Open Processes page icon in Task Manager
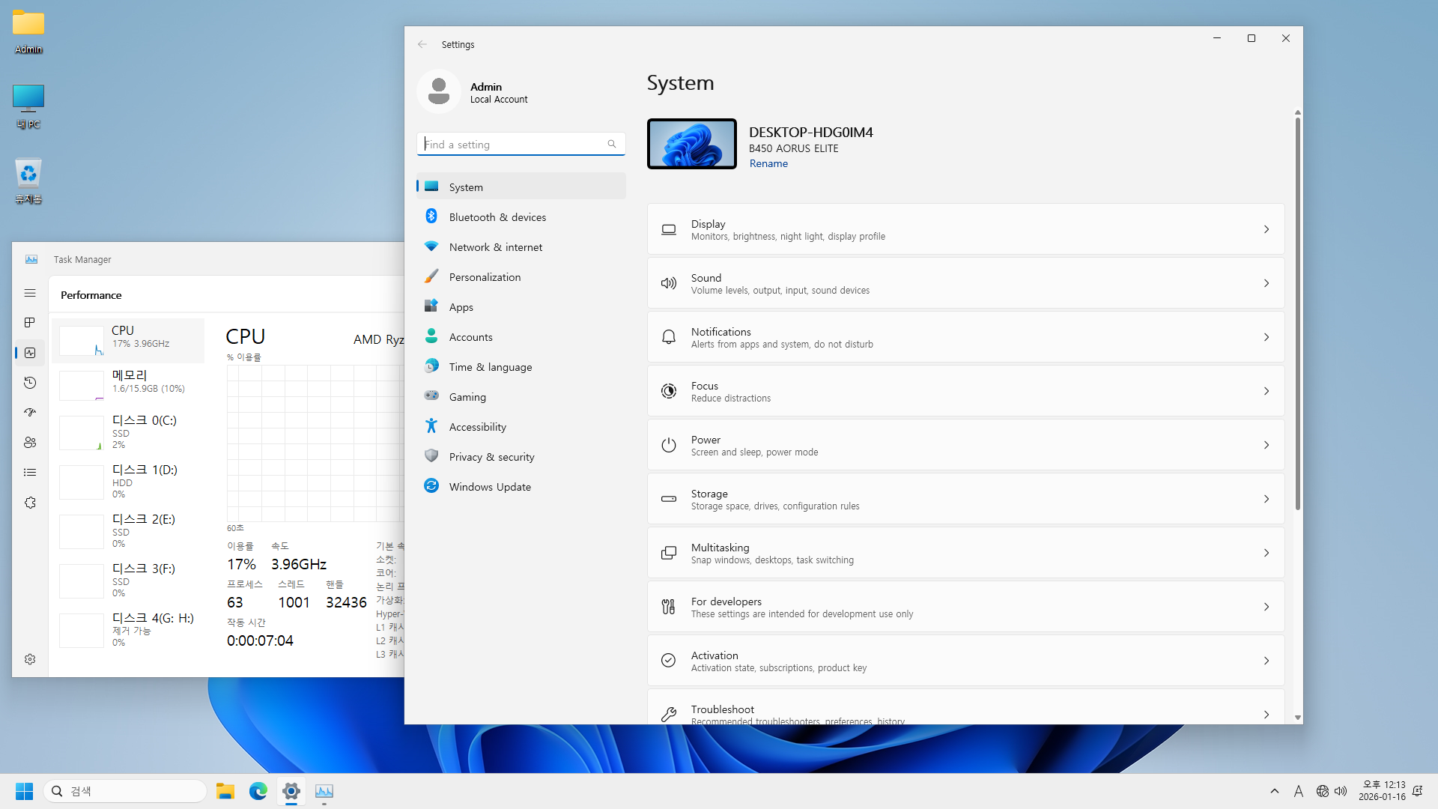 30,322
